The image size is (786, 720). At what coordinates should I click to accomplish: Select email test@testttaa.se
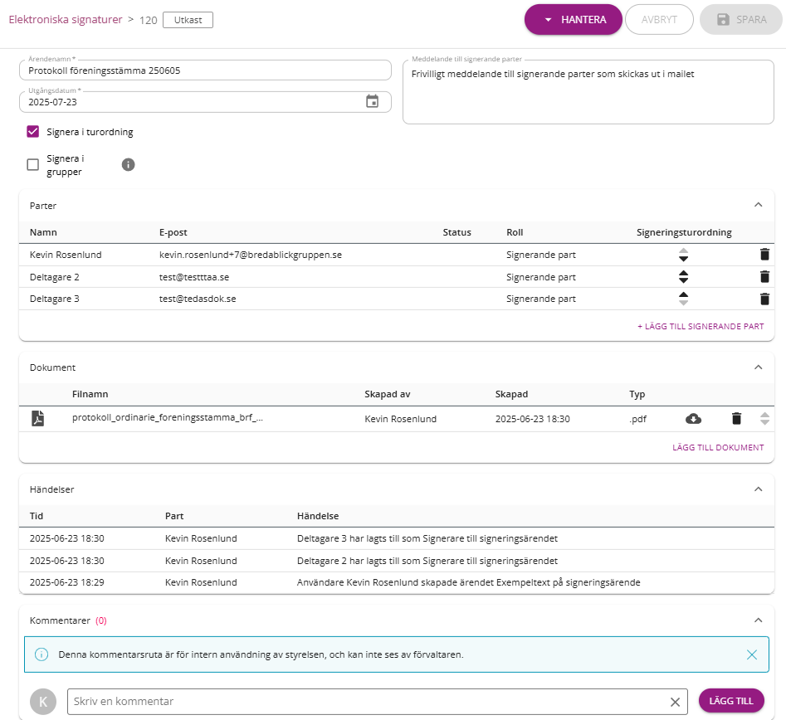click(x=194, y=277)
